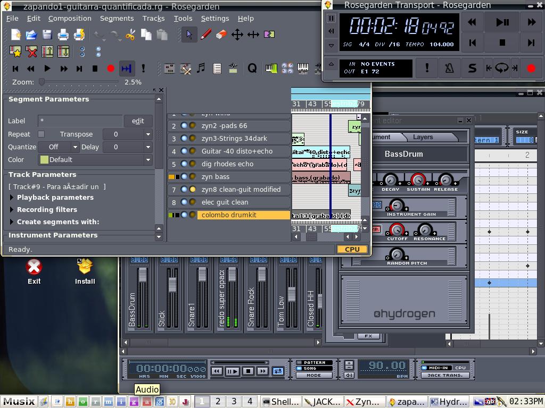Open the Quantize Q tool
545x408 pixels.
tap(252, 68)
